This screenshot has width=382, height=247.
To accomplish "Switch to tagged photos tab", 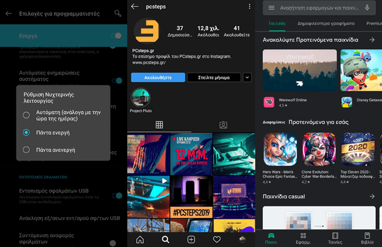I will [x=223, y=125].
